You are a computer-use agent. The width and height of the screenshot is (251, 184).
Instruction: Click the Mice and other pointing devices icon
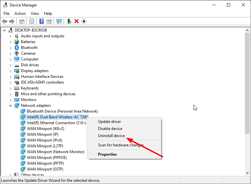click(17, 94)
